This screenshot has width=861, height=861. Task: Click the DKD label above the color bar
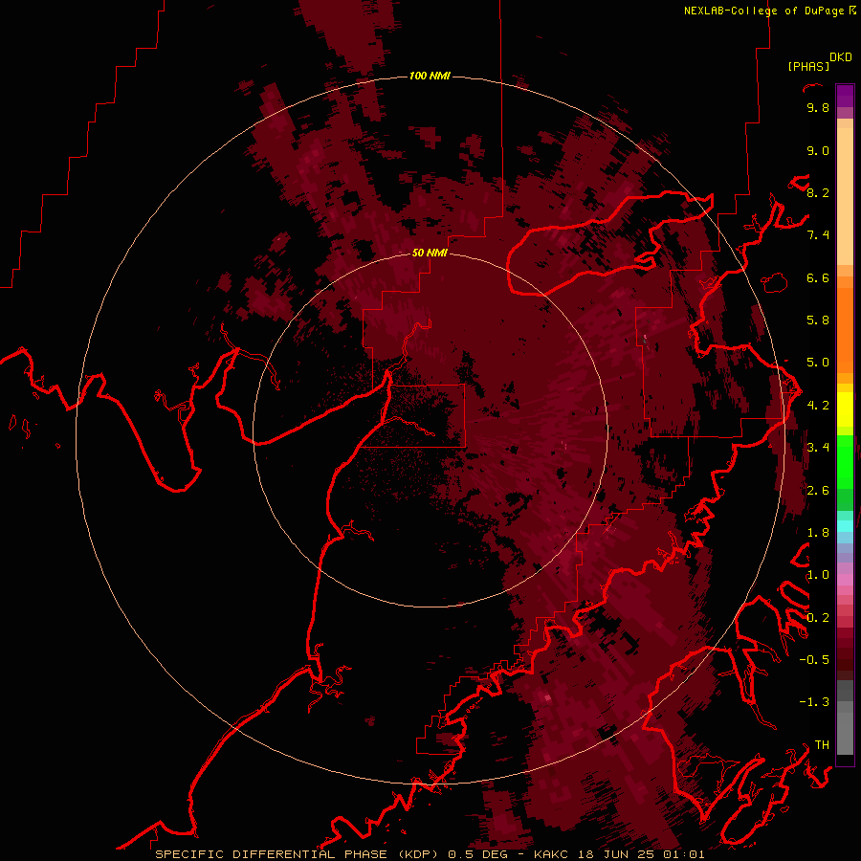point(841,57)
